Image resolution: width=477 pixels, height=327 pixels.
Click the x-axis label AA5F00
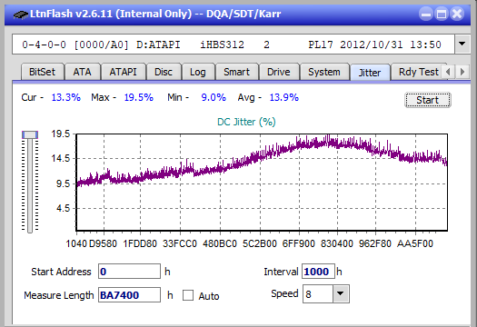click(x=415, y=243)
